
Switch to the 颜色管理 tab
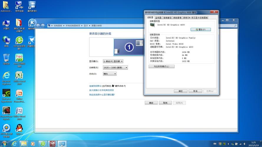(177, 18)
